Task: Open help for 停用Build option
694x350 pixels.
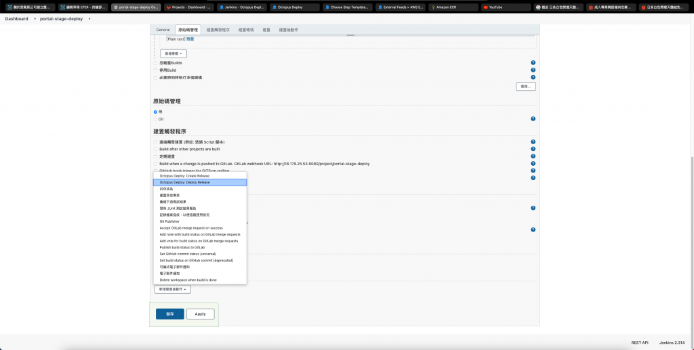Action: tap(533, 70)
